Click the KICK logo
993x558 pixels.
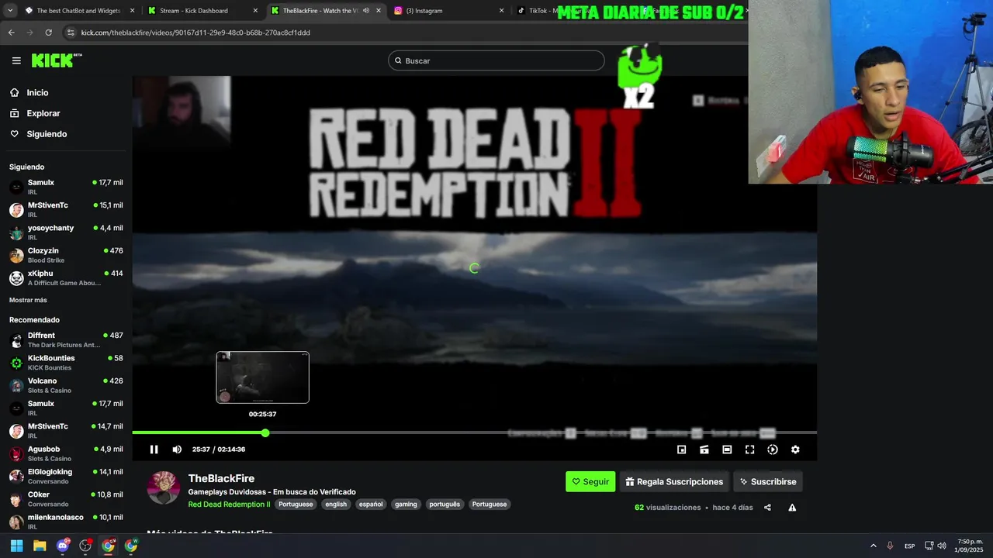[x=56, y=60]
